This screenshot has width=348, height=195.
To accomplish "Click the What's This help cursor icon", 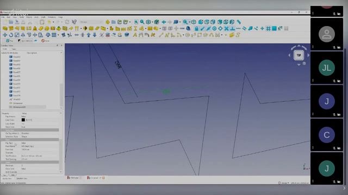I will pos(74,22).
